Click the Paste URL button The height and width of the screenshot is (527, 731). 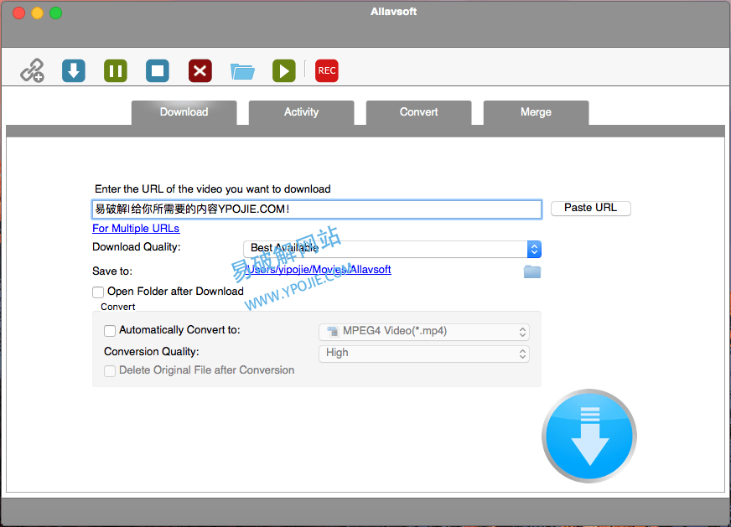click(x=591, y=209)
